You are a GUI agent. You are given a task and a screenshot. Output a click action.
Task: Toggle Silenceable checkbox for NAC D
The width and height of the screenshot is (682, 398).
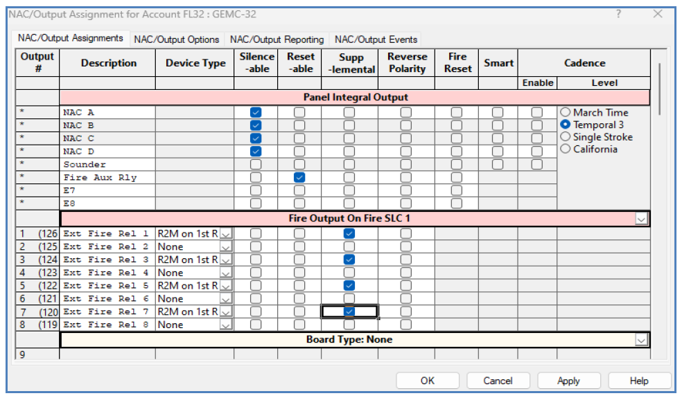click(x=256, y=152)
